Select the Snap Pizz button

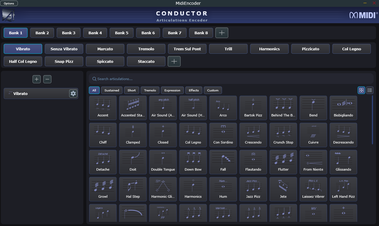coord(64,61)
